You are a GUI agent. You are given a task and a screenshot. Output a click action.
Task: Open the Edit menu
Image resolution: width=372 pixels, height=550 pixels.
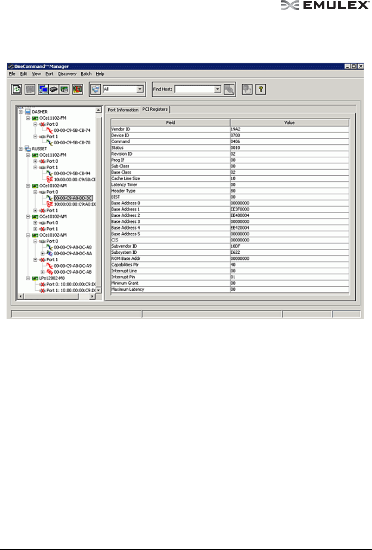click(x=24, y=74)
